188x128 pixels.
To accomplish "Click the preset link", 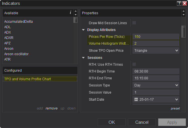I will point(175,108).
